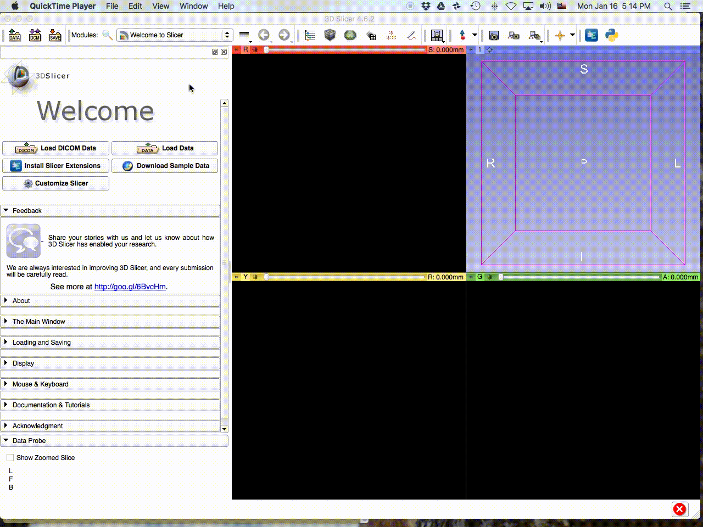Viewport: 703px width, 527px height.
Task: Open the Transforms module icon
Action: click(371, 35)
